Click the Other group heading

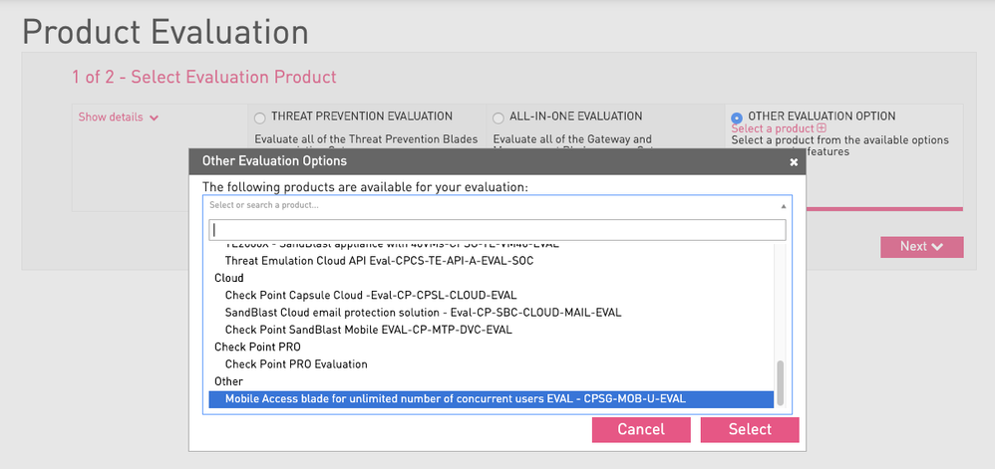coord(228,381)
